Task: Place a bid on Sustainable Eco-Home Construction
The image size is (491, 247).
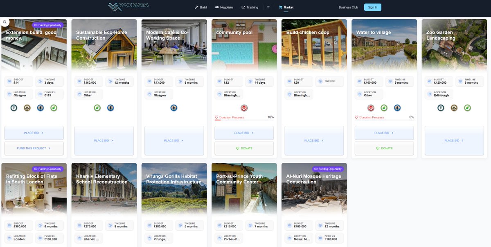Action: tap(104, 140)
